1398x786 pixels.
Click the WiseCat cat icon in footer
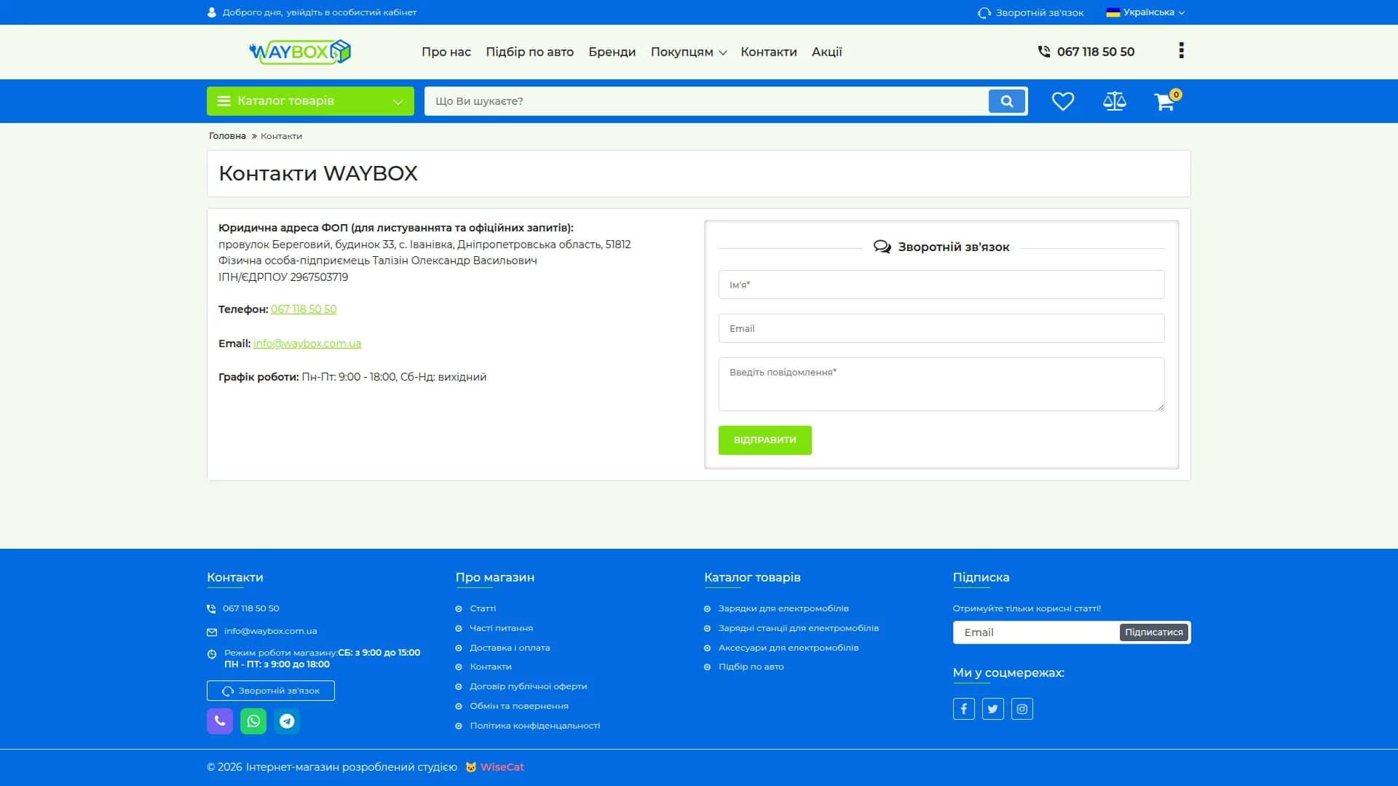471,767
